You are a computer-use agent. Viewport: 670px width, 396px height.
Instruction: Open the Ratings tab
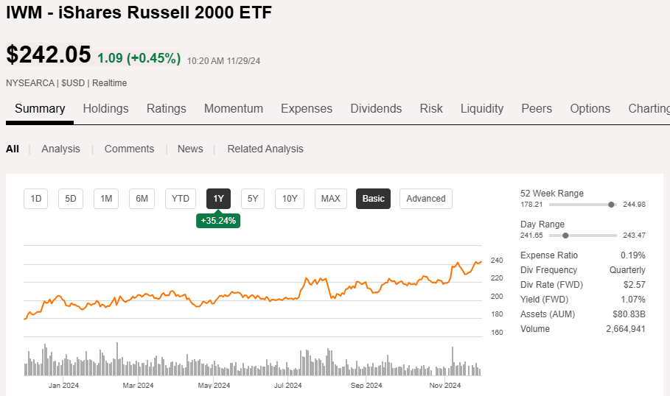(166, 108)
